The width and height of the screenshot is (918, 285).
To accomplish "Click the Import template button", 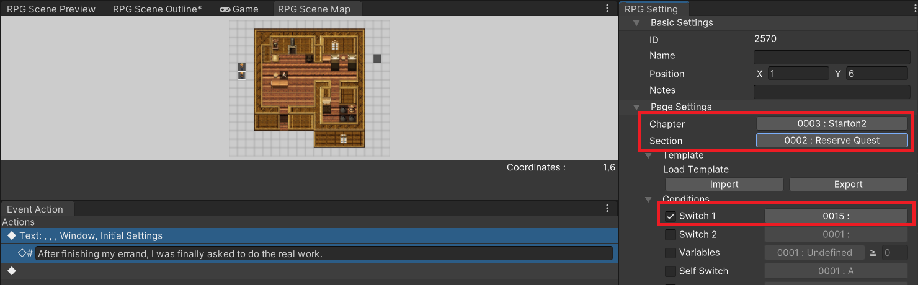I will tap(724, 185).
